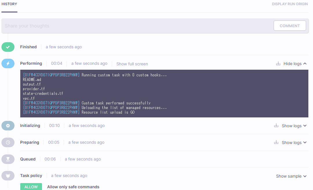Viewport: 313px width, 190px height.
Task: Click vpc.tf in the log output
Action: point(29,98)
